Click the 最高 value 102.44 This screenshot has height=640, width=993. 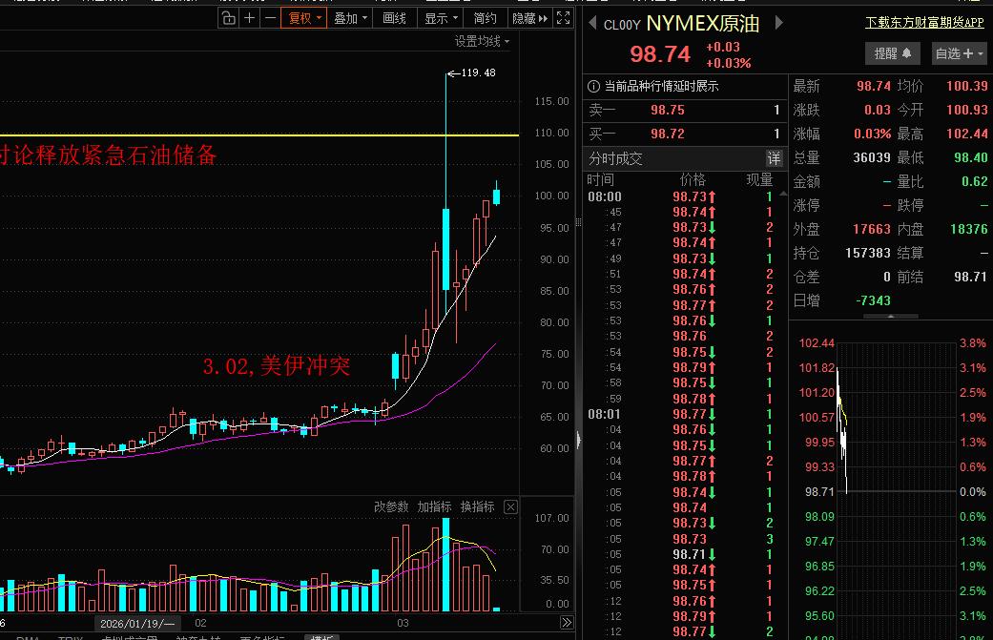coord(967,134)
